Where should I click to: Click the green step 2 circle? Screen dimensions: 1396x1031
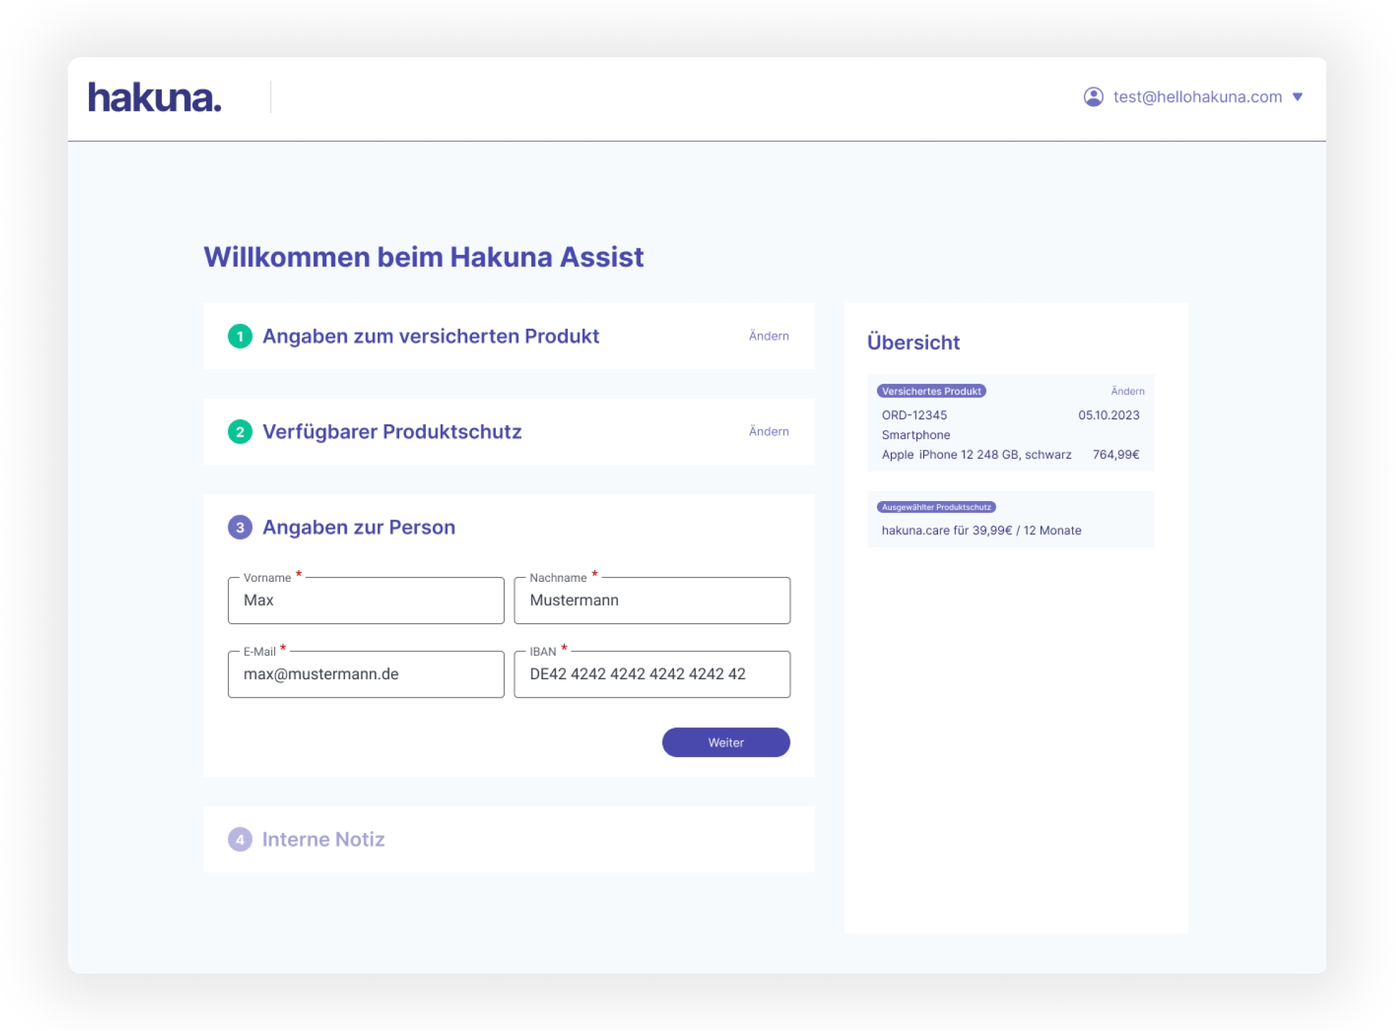click(239, 432)
